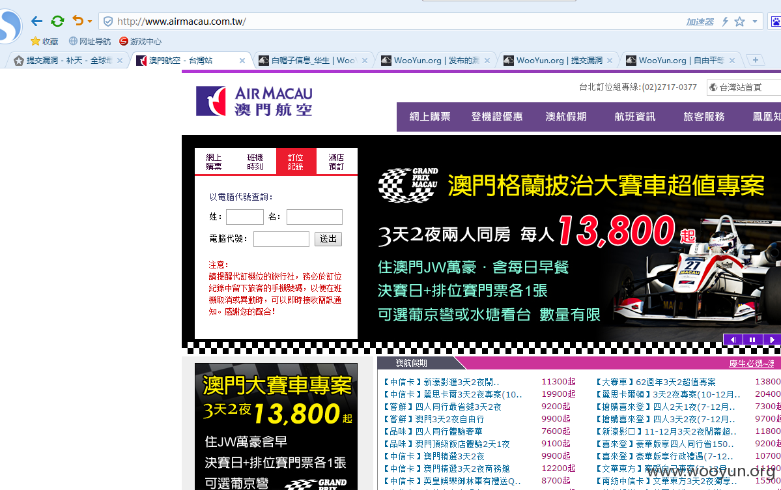The image size is (781, 490).
Task: Select the 班機時刻 widget tab
Action: pos(255,162)
